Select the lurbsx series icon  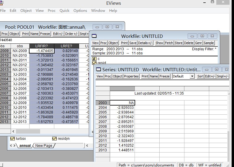click(x=13, y=139)
